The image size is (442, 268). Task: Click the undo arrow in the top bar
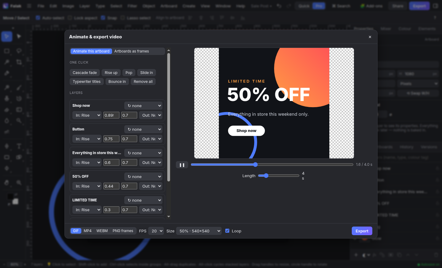click(279, 6)
